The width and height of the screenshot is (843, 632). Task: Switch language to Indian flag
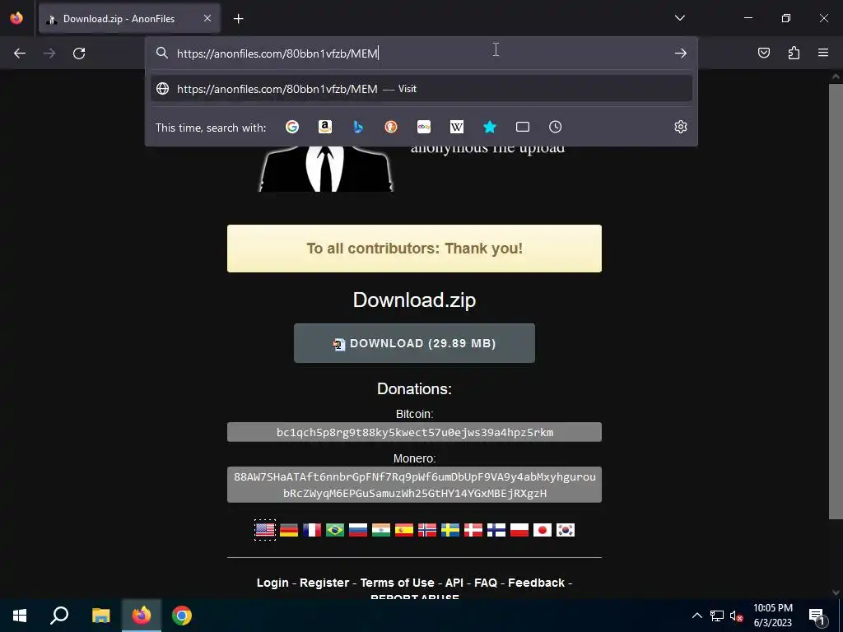(381, 531)
